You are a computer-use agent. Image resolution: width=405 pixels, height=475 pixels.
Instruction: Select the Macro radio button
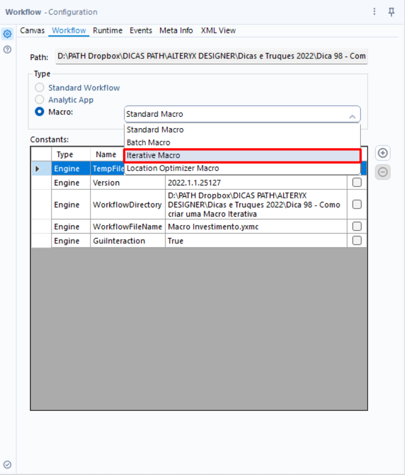click(x=39, y=112)
